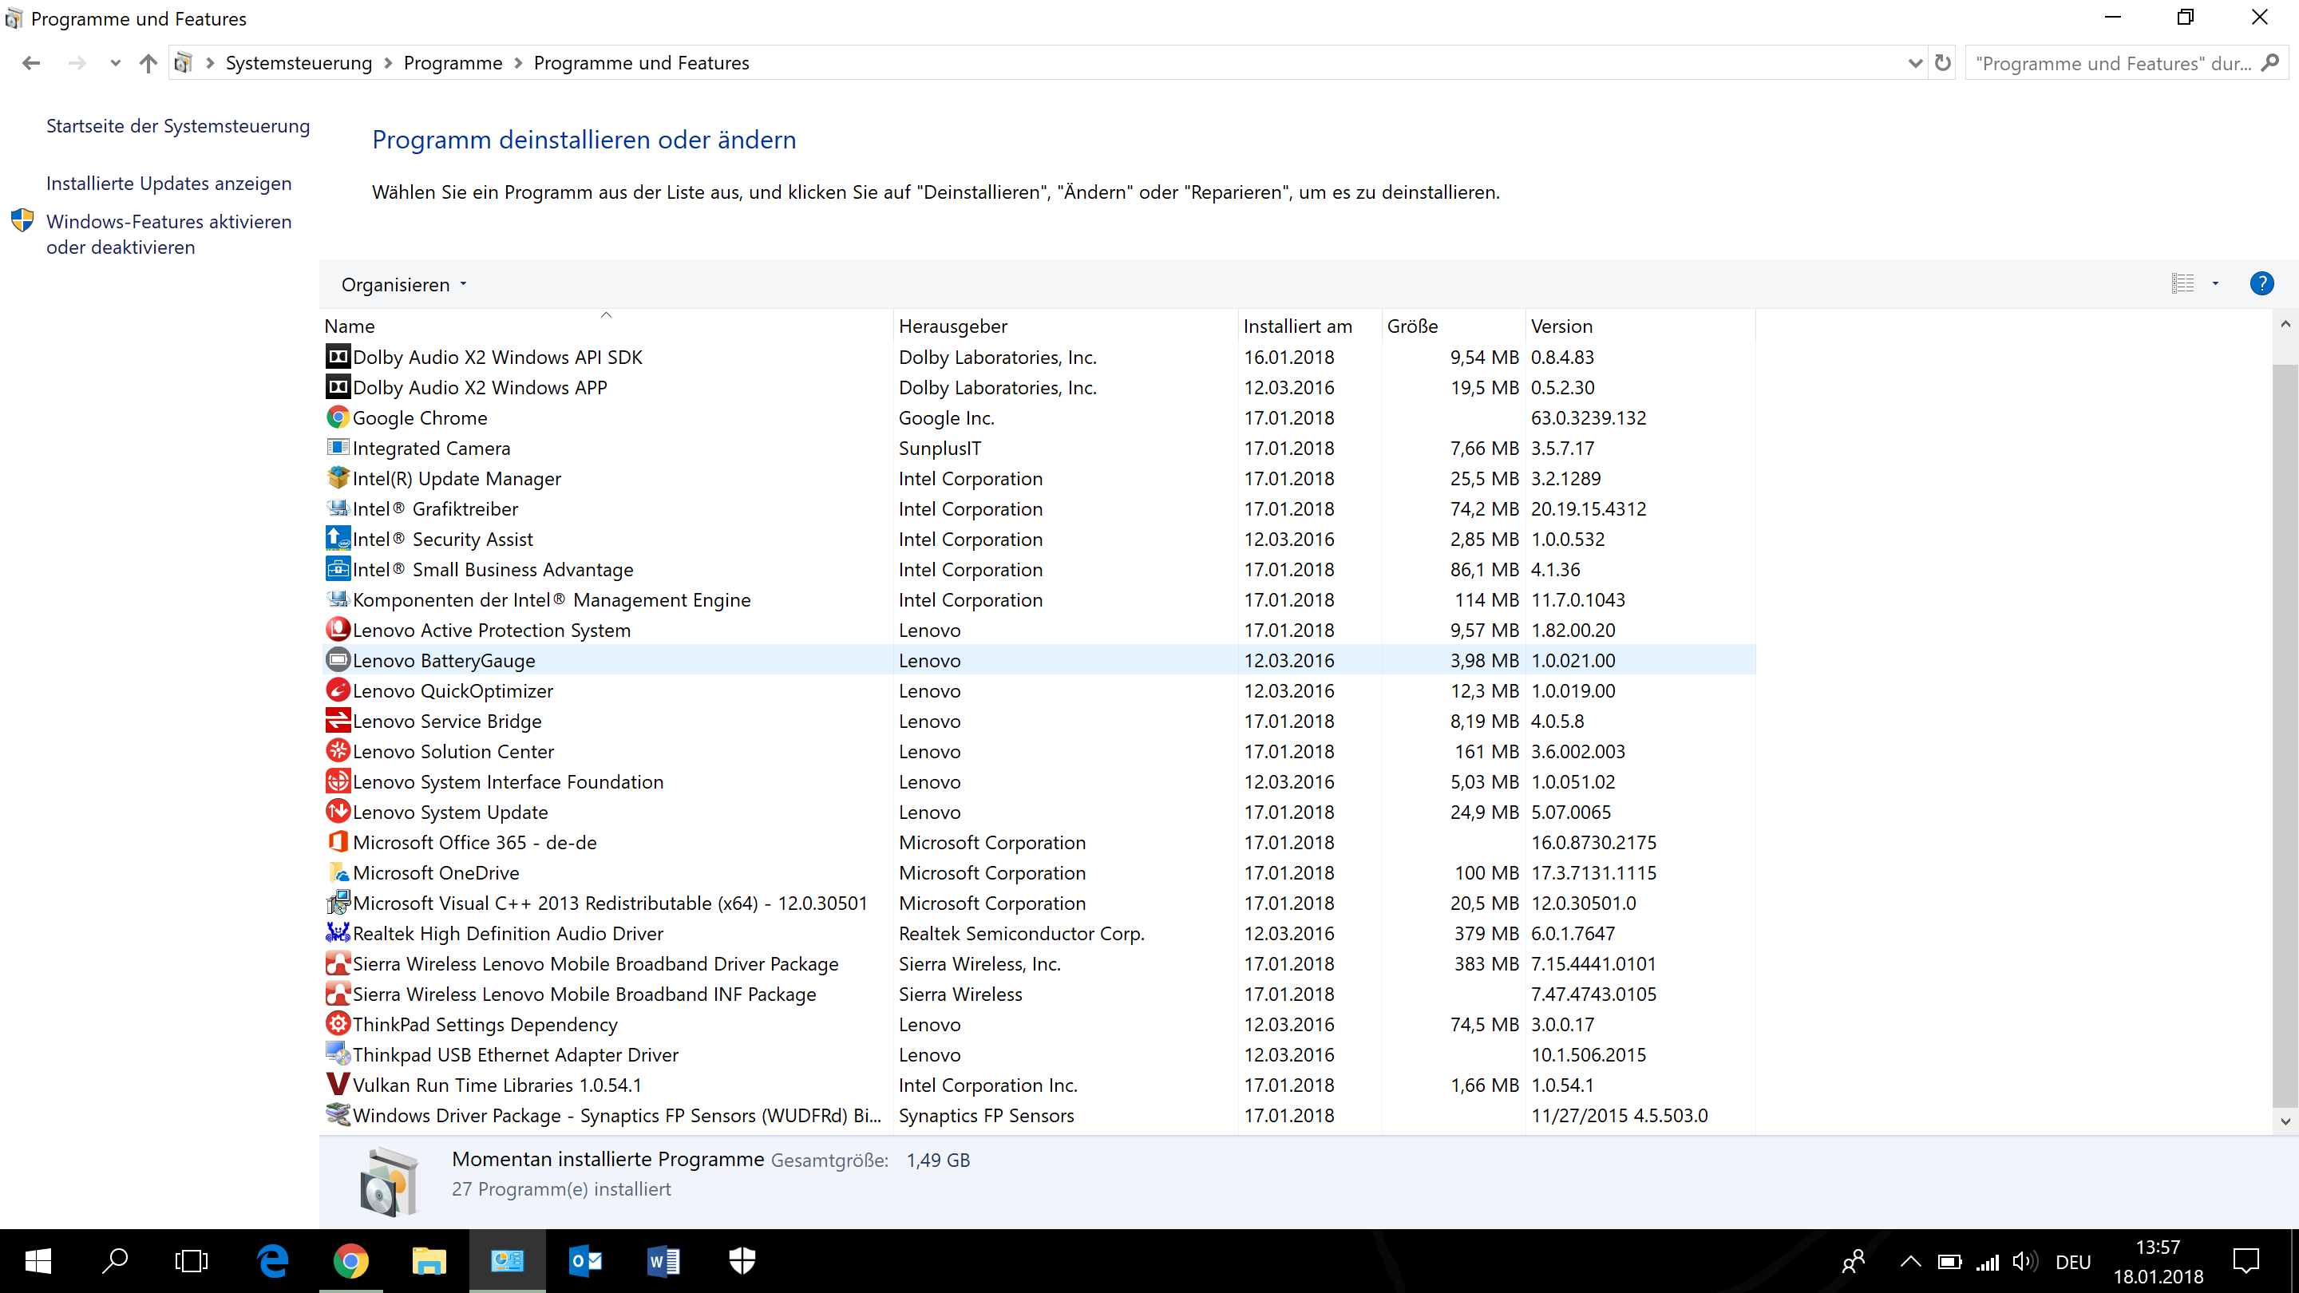Click the Lenovo Active Protection System icon
Viewport: 2299px width, 1293px height.
tap(338, 630)
